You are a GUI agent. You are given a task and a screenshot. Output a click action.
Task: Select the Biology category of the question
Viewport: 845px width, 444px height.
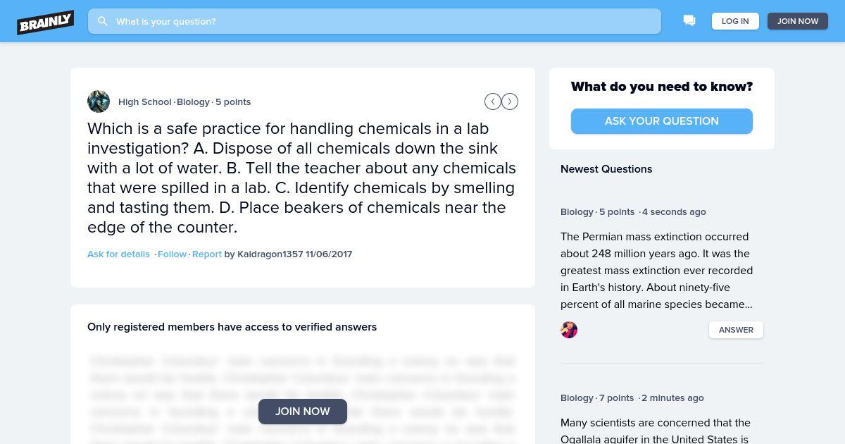click(193, 101)
